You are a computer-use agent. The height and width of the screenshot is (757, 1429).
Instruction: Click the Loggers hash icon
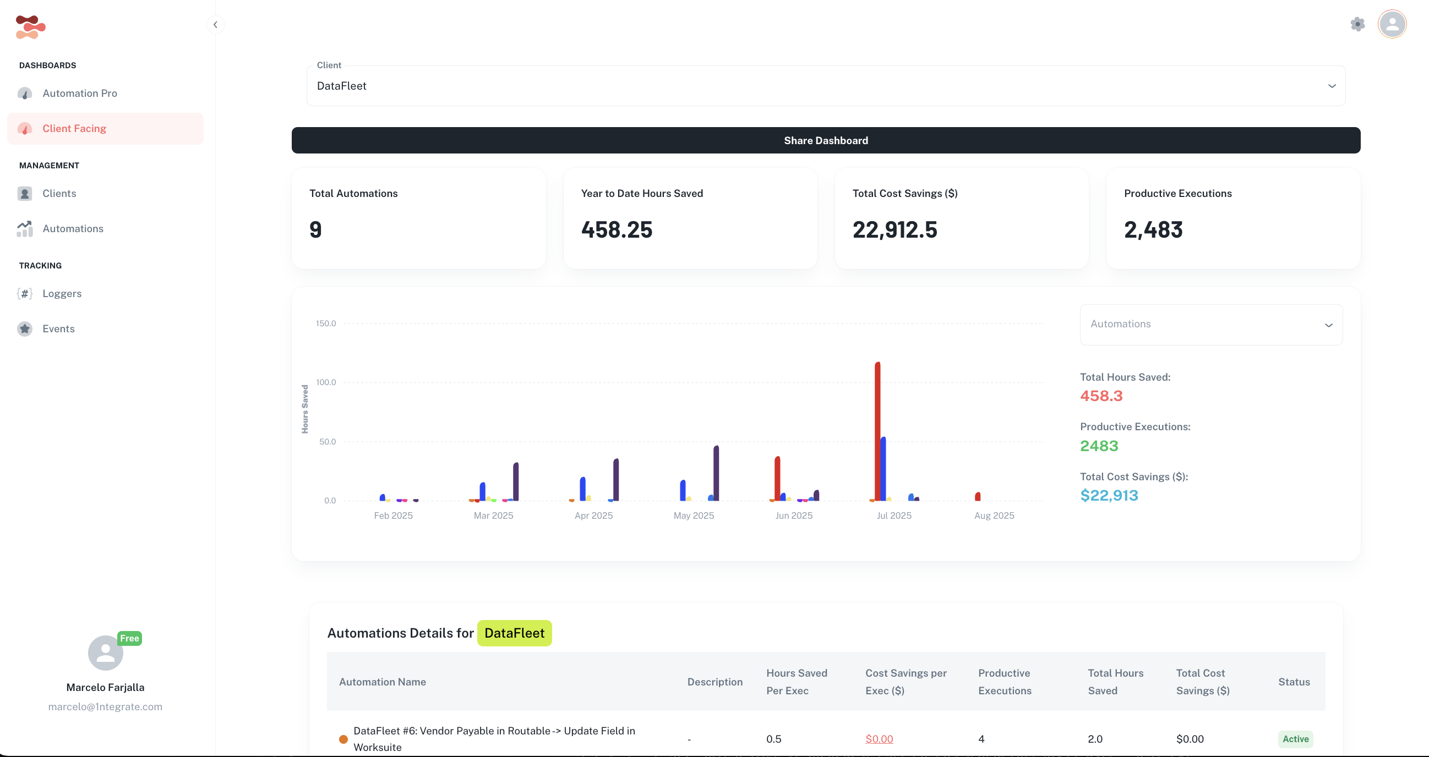(x=25, y=293)
